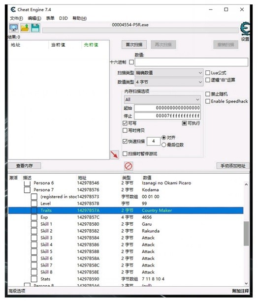Click the red no-entry clear list icon
The image size is (258, 301).
pyautogui.click(x=129, y=166)
